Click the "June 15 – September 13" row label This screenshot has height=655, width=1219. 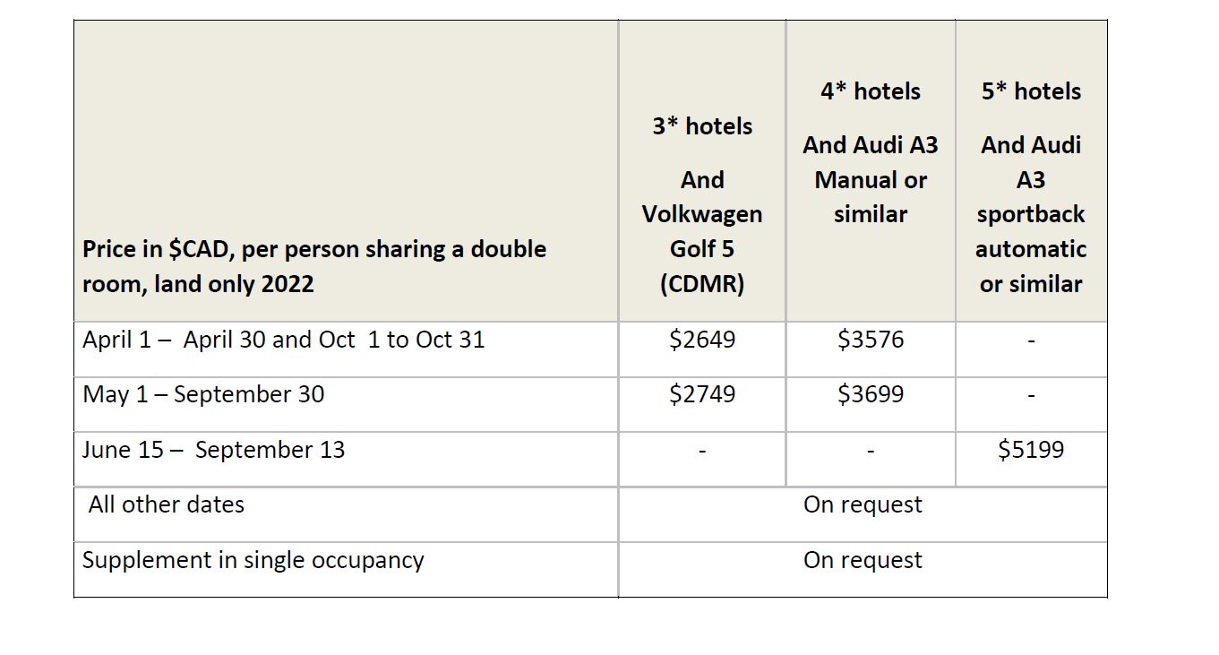pos(213,450)
